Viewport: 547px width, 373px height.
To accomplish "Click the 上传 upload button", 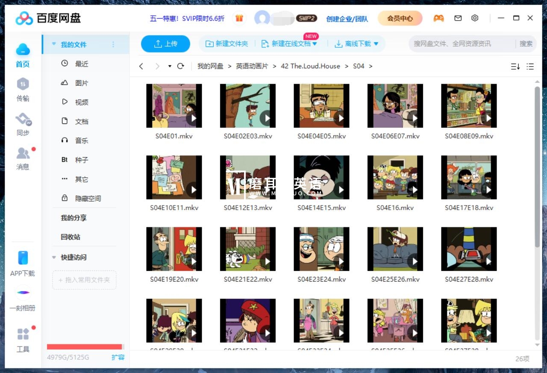I will coord(165,44).
